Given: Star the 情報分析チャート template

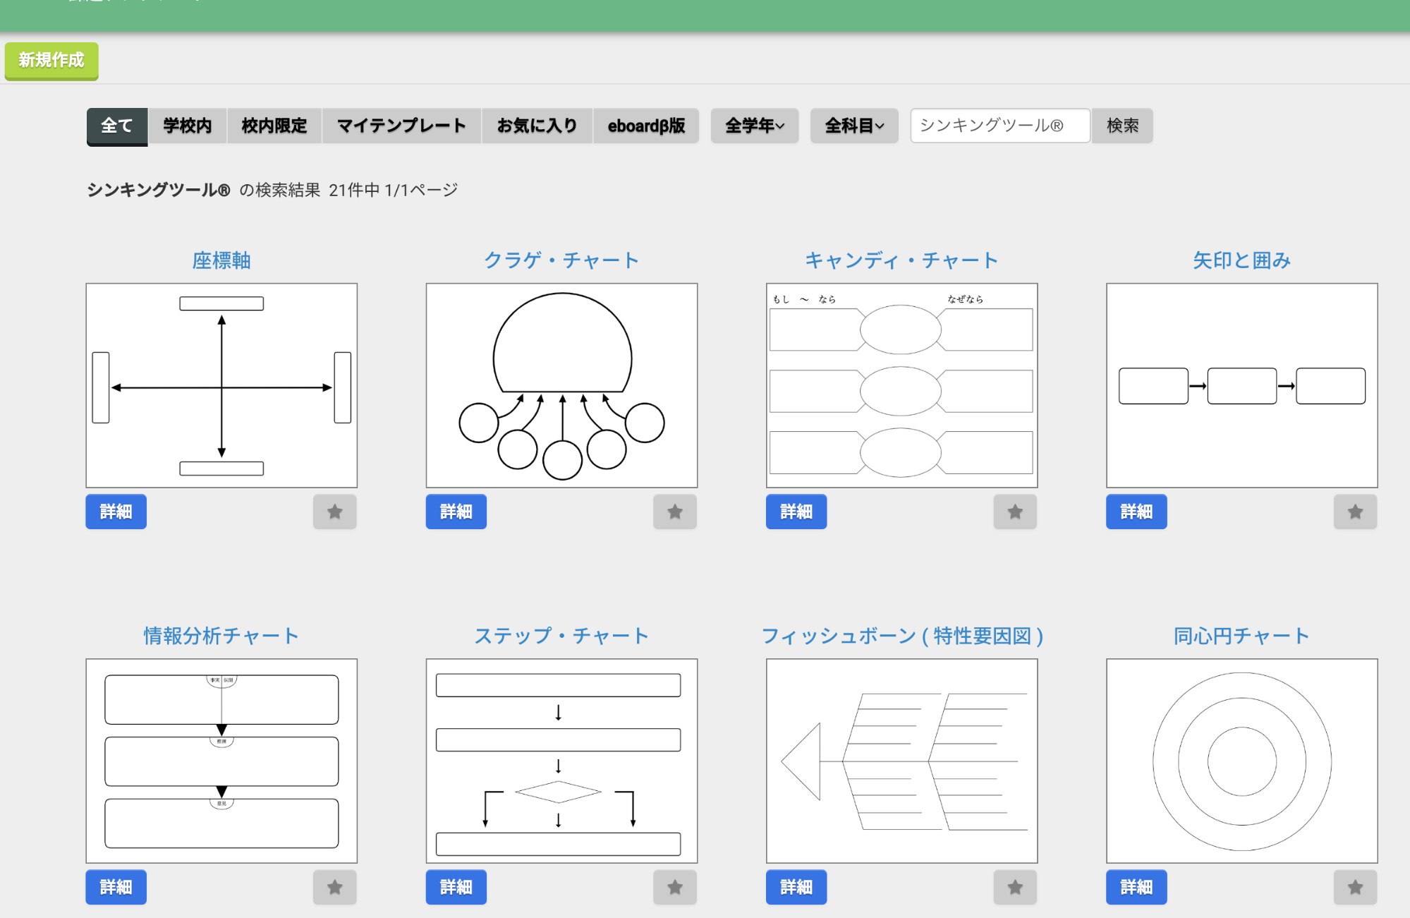Looking at the screenshot, I should 334,887.
